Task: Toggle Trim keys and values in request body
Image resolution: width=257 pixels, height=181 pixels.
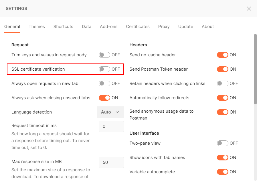Action: (x=104, y=55)
